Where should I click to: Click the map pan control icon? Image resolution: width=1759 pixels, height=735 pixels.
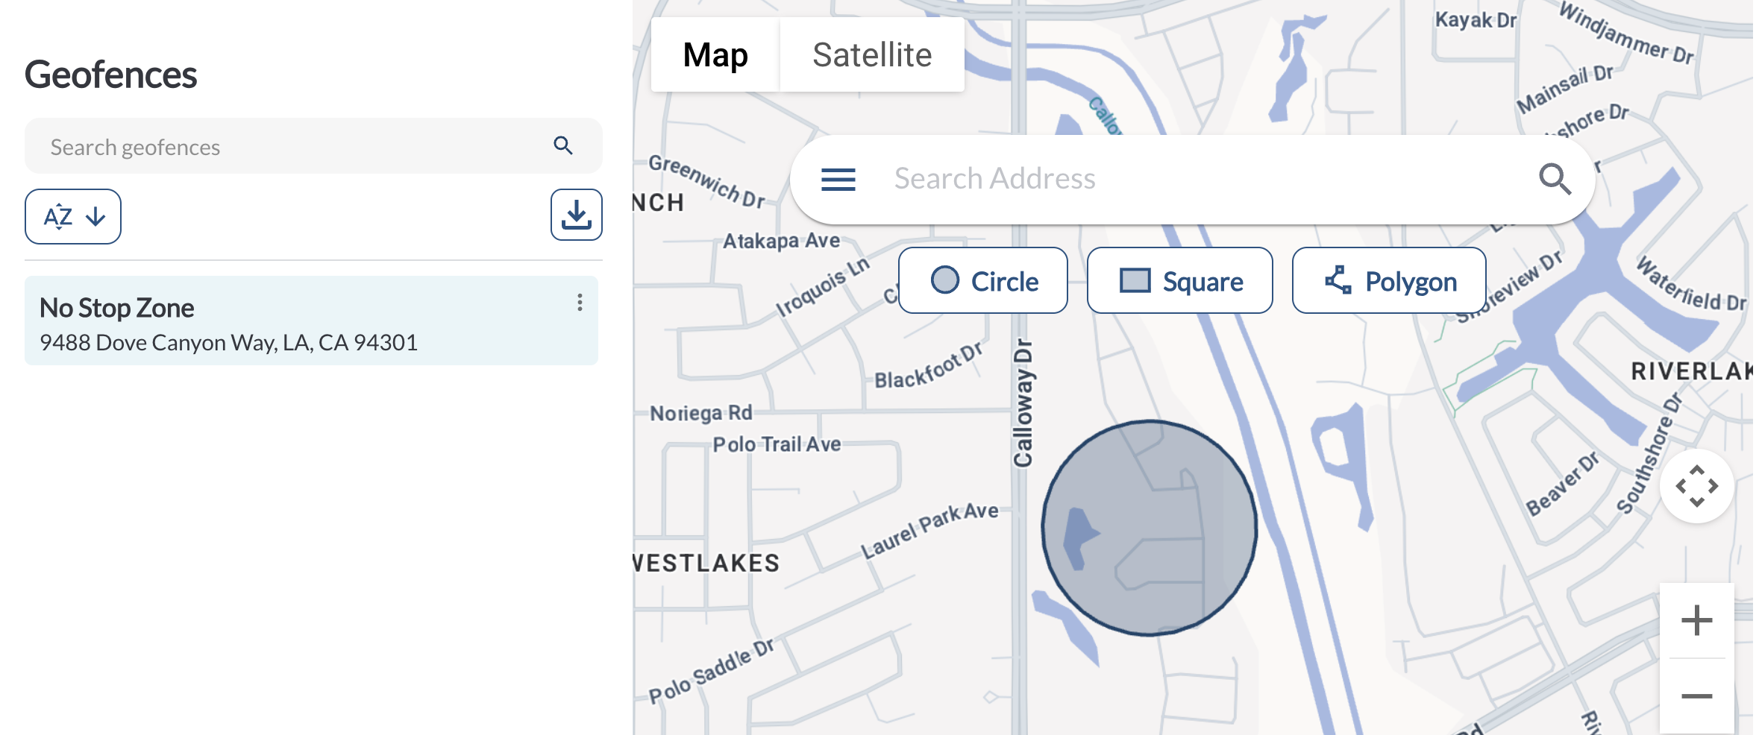pos(1696,486)
